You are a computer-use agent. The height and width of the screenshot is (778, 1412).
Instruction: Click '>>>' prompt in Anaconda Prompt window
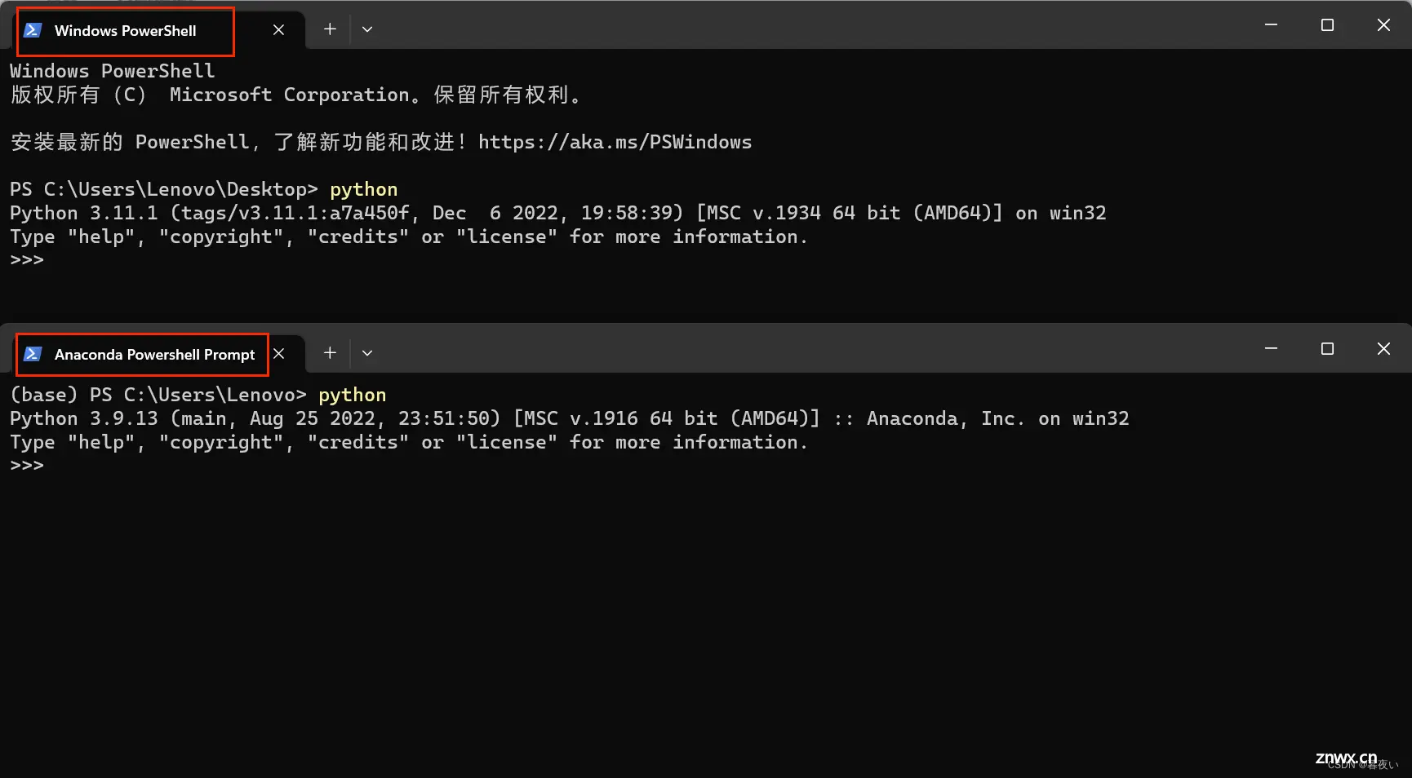coord(27,466)
